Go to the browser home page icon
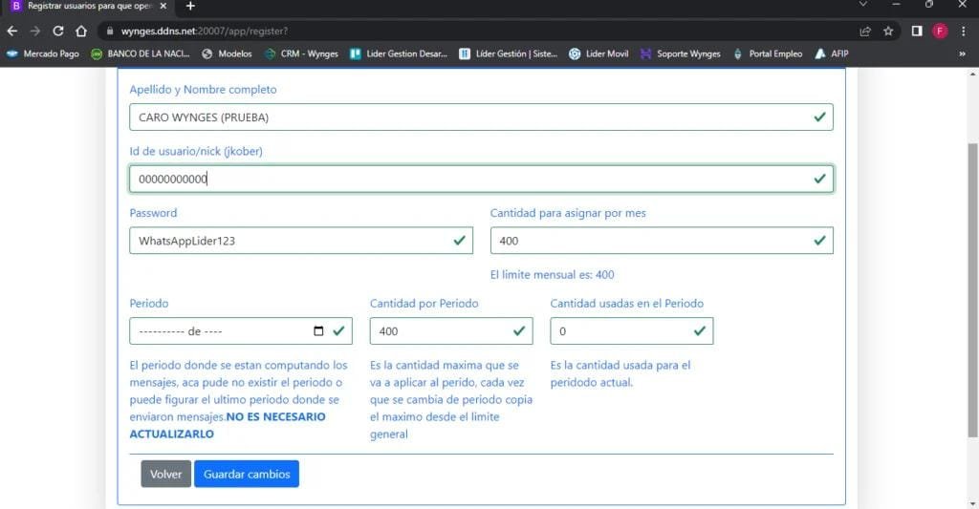 82,31
